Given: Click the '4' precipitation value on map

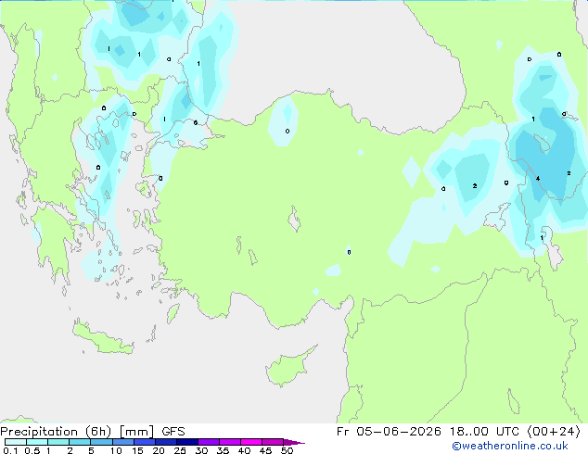Looking at the screenshot, I should point(538,178).
